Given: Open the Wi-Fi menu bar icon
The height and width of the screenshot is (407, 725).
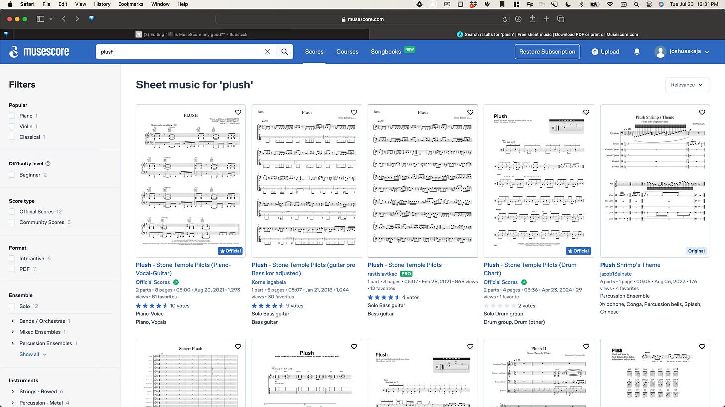Looking at the screenshot, I should [x=610, y=4].
